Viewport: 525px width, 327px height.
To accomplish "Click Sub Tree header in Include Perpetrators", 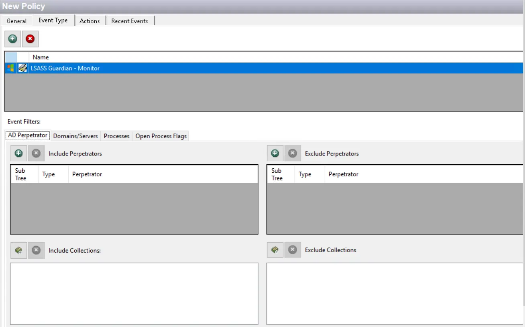I will click(24, 174).
